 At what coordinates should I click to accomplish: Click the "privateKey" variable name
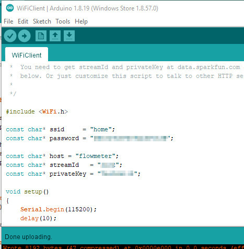point(68,174)
